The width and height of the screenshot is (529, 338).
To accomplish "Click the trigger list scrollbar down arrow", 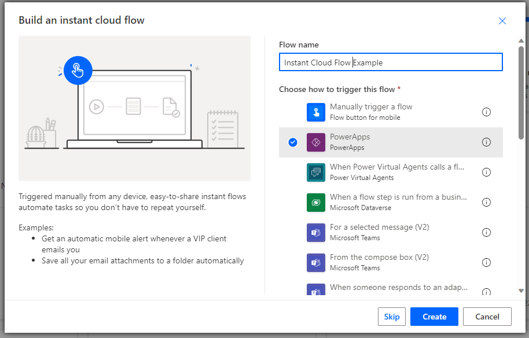I will tap(521, 291).
